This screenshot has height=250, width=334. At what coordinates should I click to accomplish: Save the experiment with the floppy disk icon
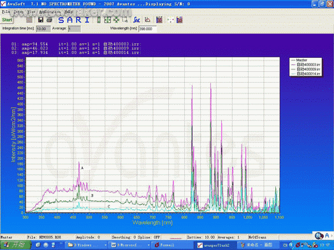pyautogui.click(x=41, y=20)
